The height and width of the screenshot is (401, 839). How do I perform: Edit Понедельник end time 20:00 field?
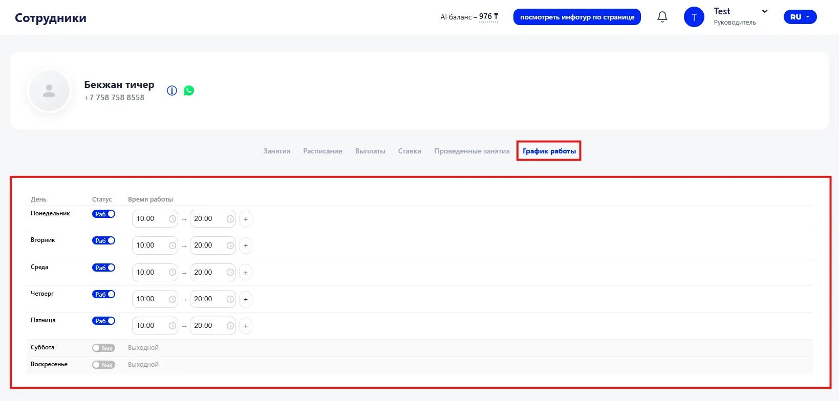[213, 219]
